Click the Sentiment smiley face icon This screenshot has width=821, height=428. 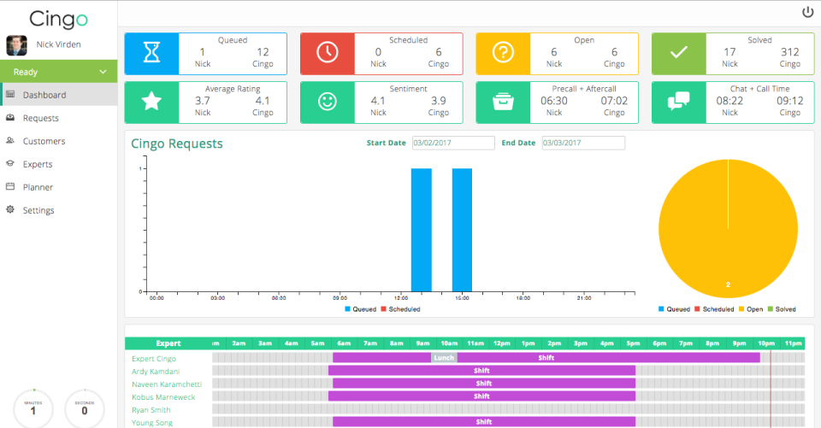pos(328,101)
